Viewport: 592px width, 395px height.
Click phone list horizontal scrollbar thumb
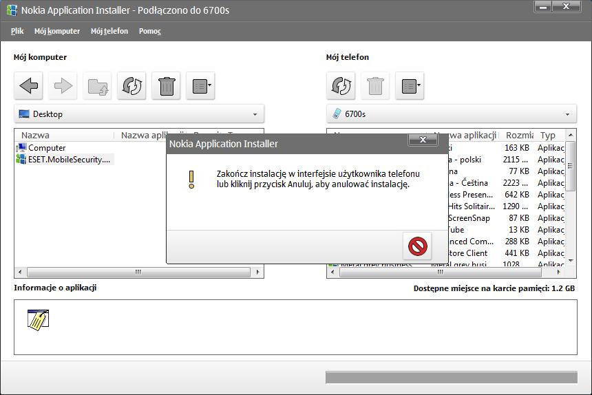click(x=441, y=272)
